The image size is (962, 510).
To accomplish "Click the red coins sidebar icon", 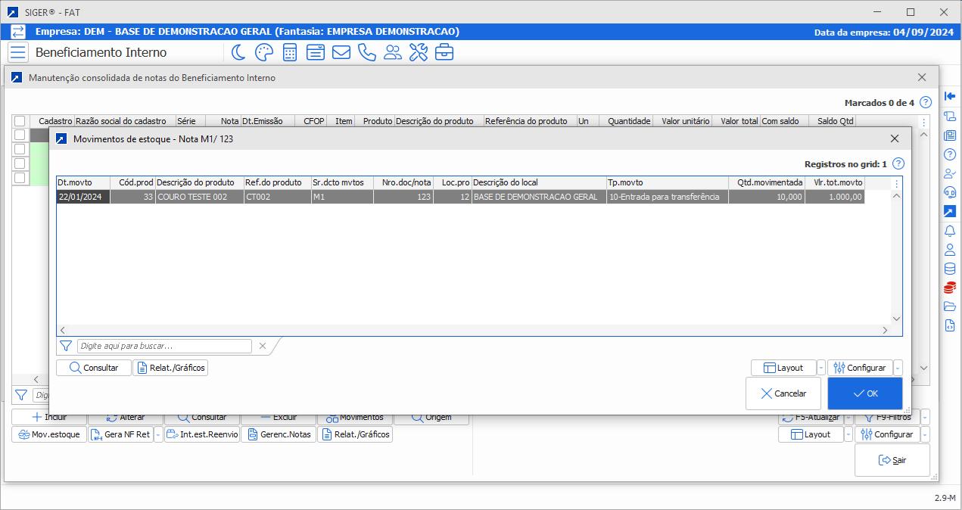I will tap(950, 288).
